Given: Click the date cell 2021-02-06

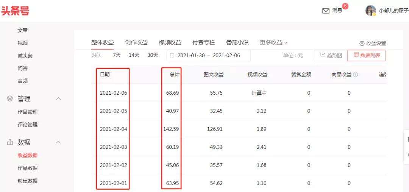Looking at the screenshot, I should click(x=114, y=93).
